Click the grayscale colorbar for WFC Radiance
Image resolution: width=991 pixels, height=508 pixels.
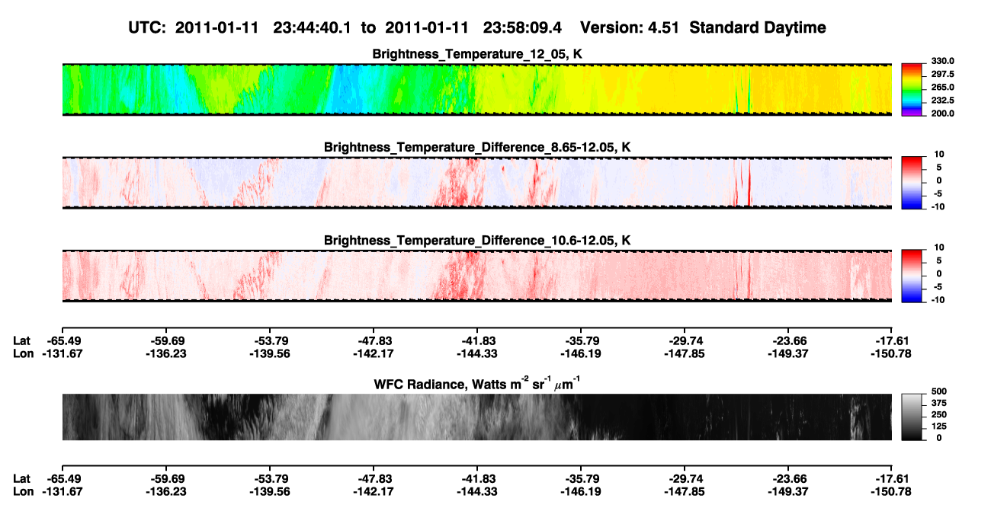coord(912,417)
